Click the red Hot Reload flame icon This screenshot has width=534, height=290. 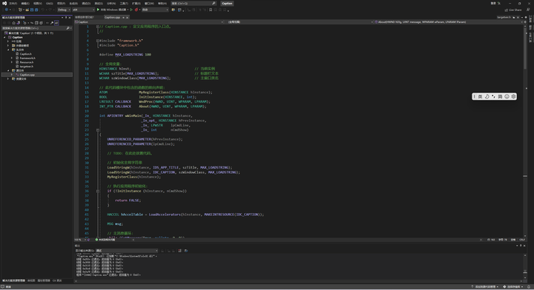click(x=136, y=10)
